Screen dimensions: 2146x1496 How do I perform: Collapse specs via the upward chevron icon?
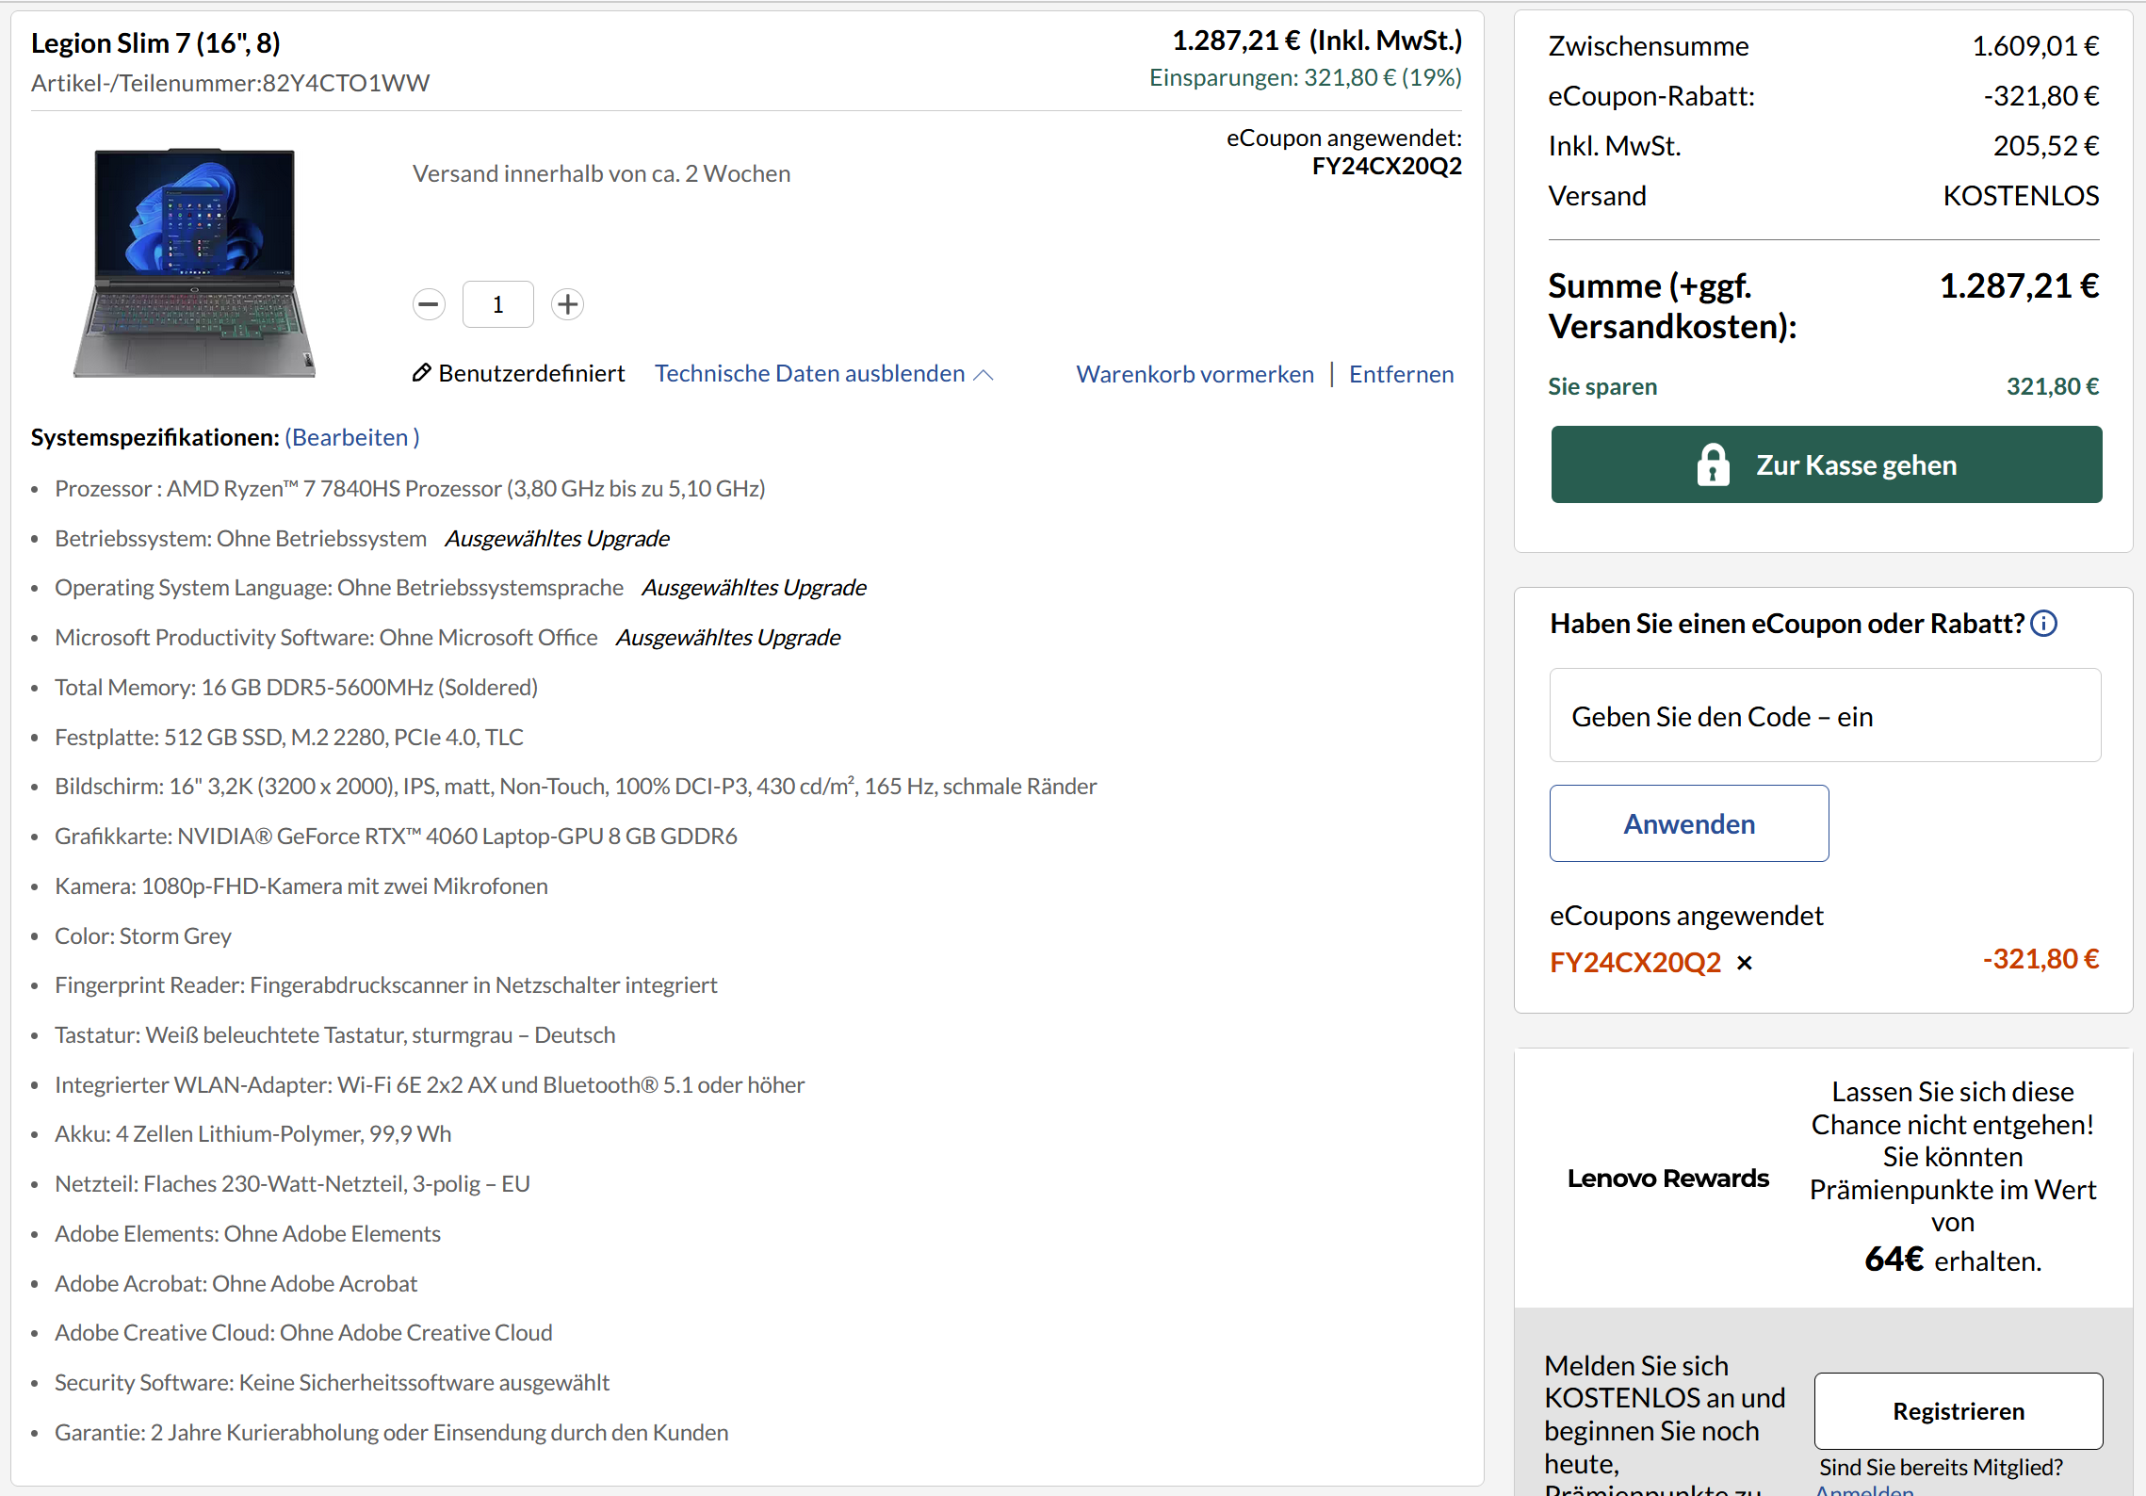pyautogui.click(x=983, y=374)
